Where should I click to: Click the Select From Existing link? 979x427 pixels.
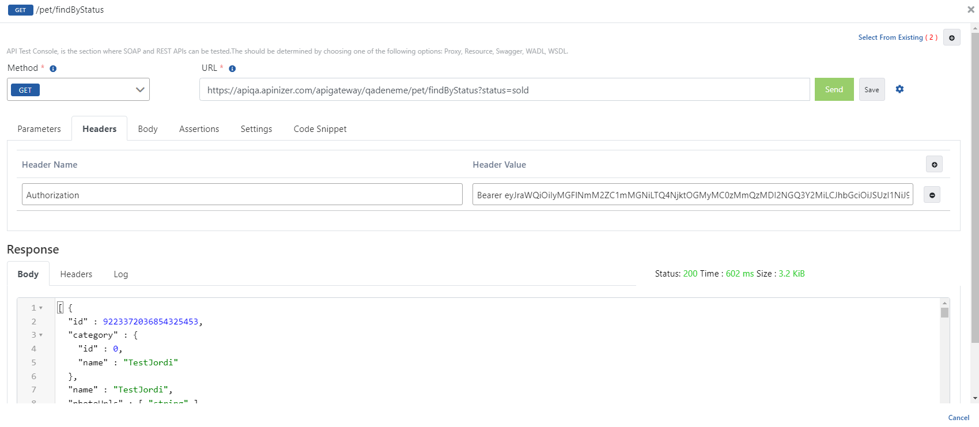pos(890,37)
